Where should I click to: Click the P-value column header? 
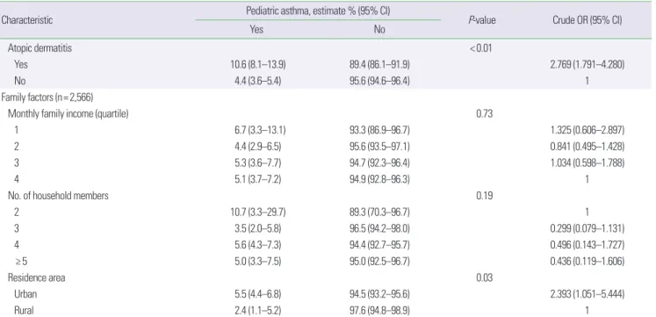[482, 20]
